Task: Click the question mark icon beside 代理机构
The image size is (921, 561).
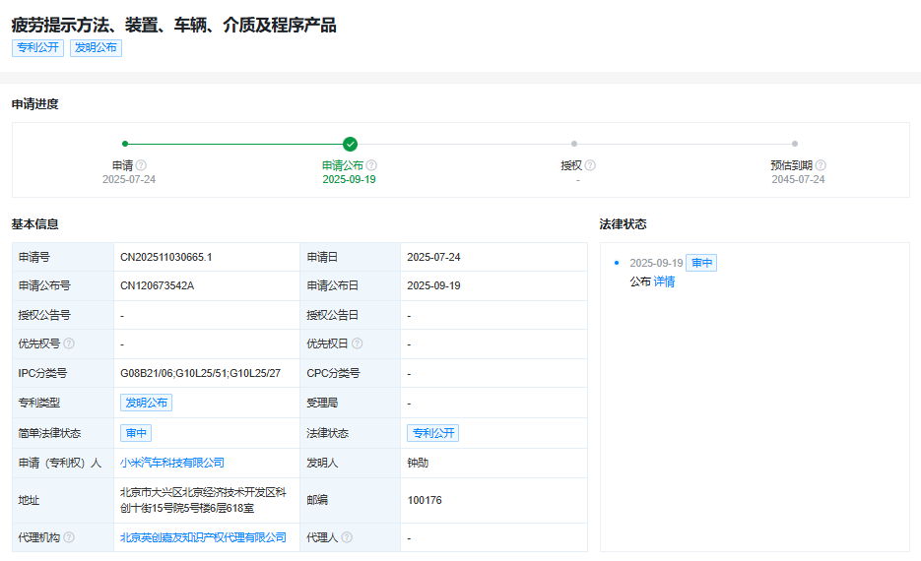Action: click(69, 537)
